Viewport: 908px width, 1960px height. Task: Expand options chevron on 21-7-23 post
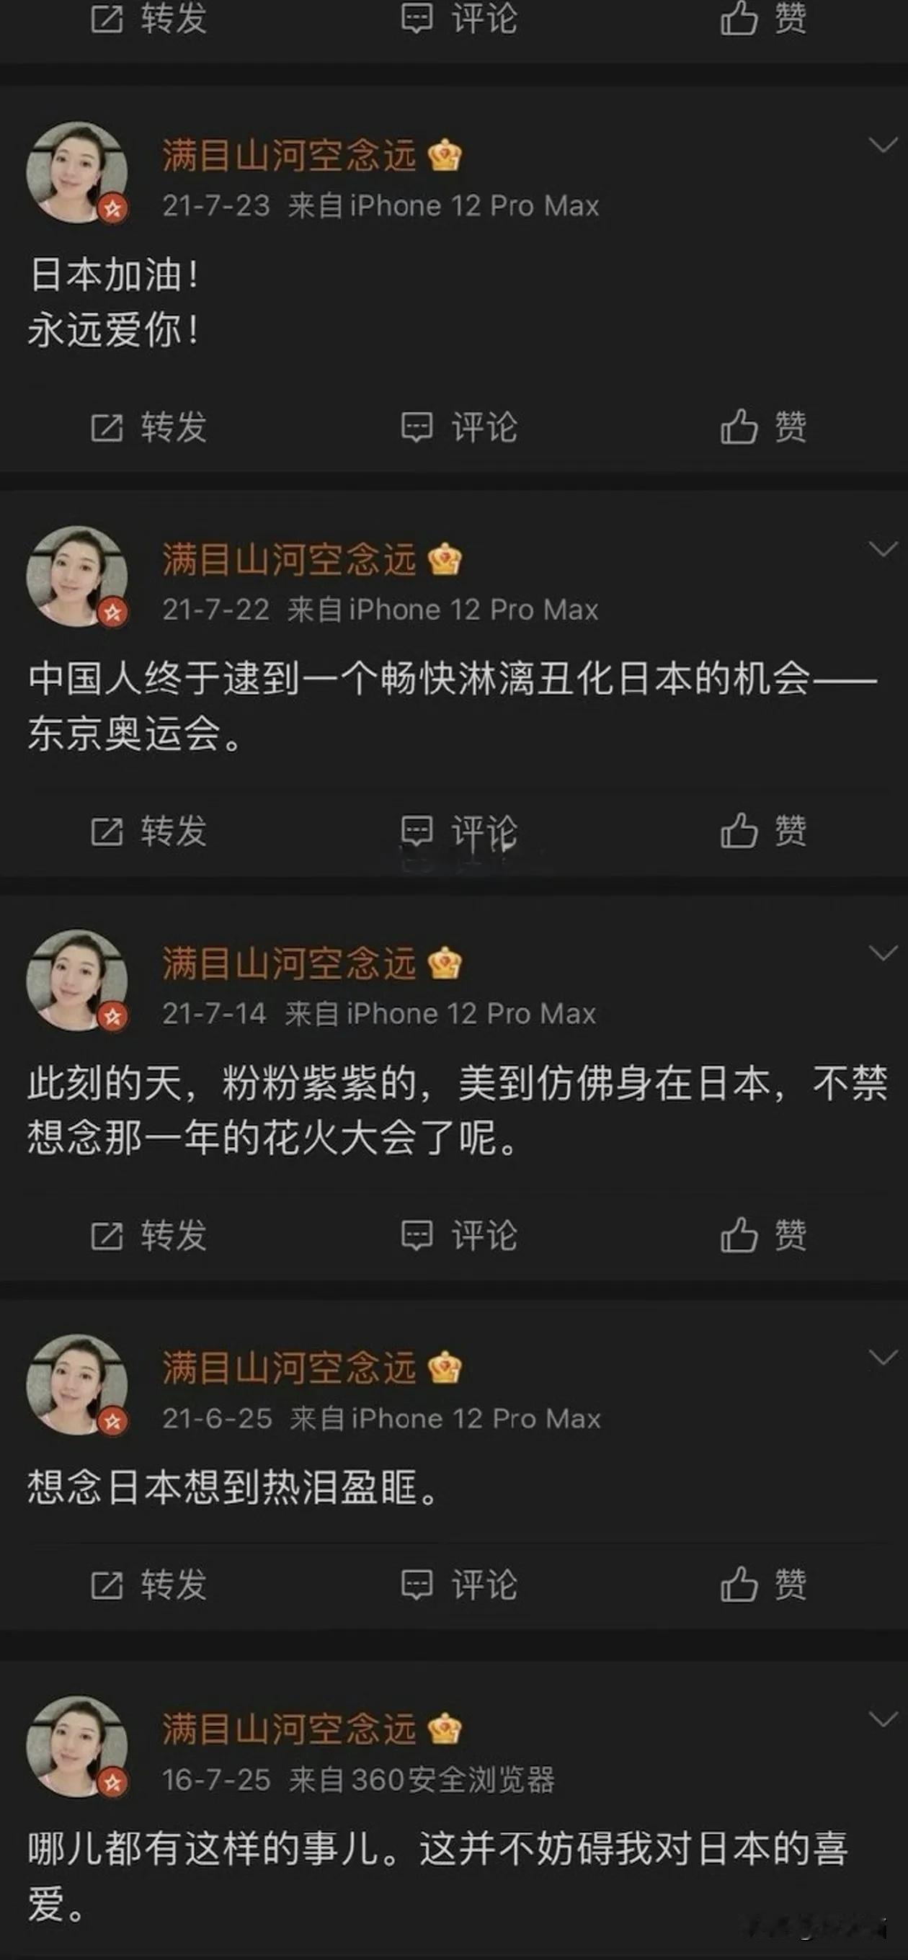pyautogui.click(x=883, y=145)
